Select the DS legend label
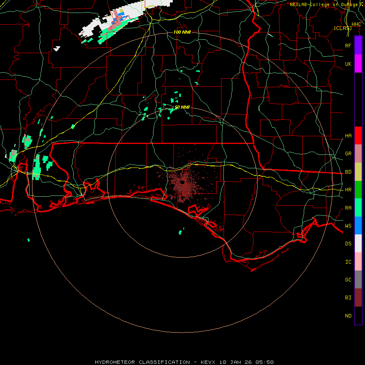Image resolution: width=365 pixels, height=365 pixels. click(348, 244)
